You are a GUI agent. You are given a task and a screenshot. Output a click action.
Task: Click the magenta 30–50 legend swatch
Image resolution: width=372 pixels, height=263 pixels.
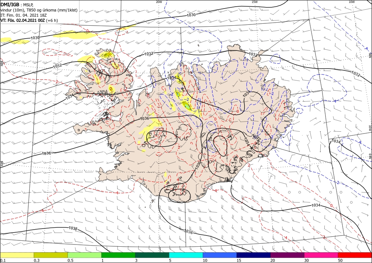321,255
